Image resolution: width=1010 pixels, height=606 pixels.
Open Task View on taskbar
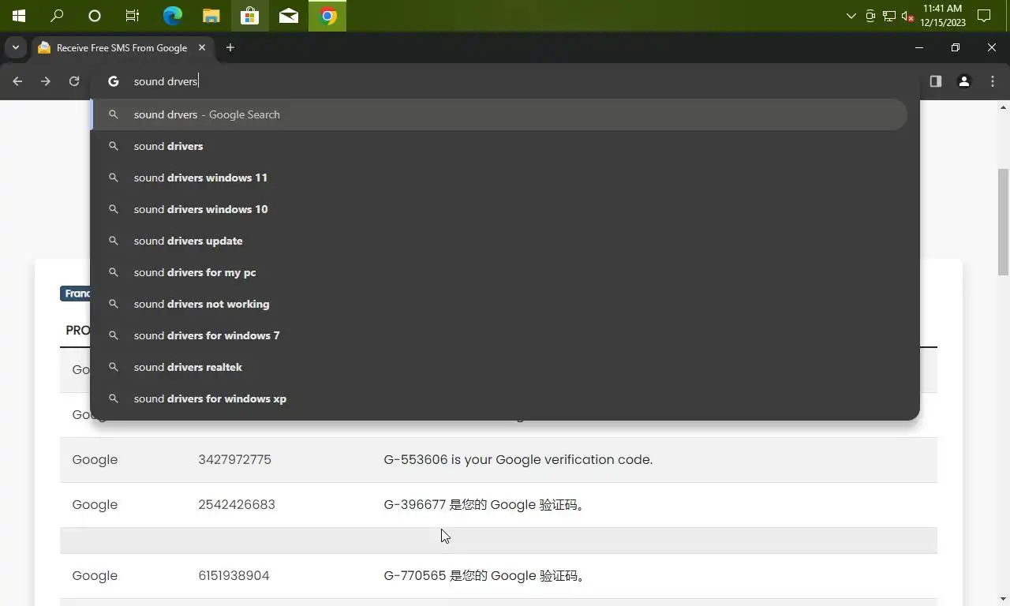[133, 16]
